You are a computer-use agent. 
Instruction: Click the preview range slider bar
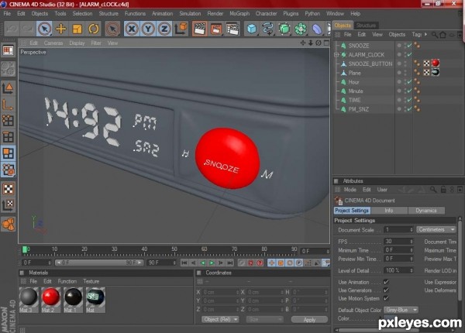[x=99, y=263]
